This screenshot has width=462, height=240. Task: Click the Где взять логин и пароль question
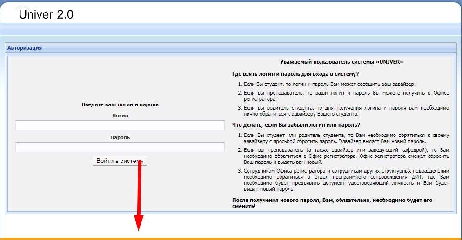(x=295, y=74)
